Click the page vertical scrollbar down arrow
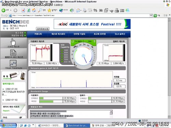171x128 pixels. (x=169, y=117)
